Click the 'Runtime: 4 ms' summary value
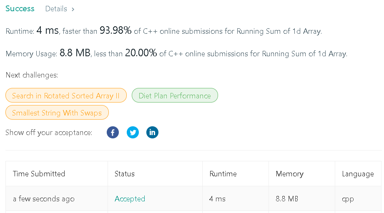Viewport: 384px width, 213px height. pos(48,30)
